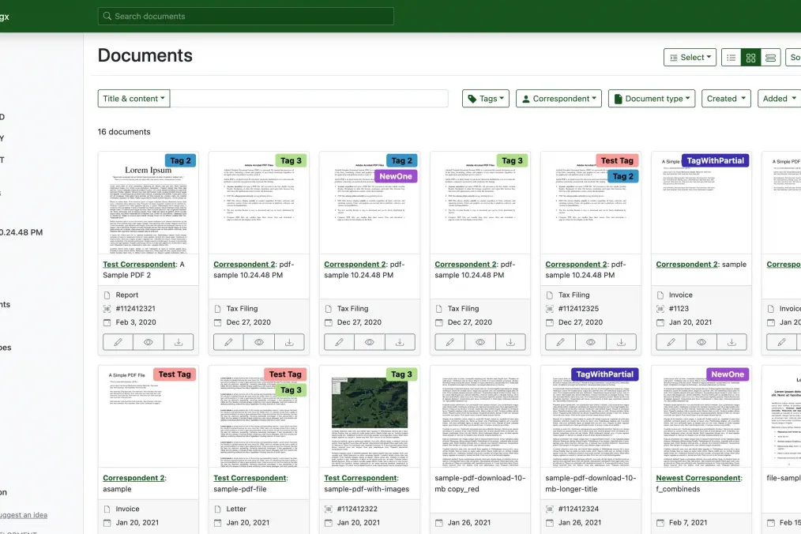Download the Tag 3 Tax Filing card beside the Report card
This screenshot has width=801, height=534.
(x=289, y=342)
